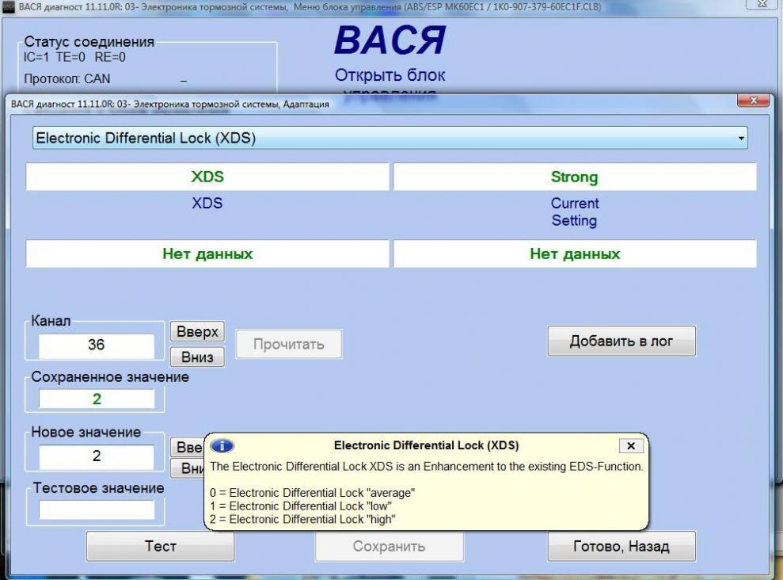
Task: Click the right Нет данных cell
Action: [575, 254]
